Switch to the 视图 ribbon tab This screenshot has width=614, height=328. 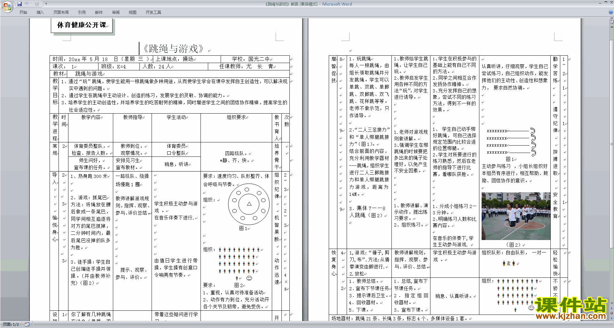click(x=132, y=12)
